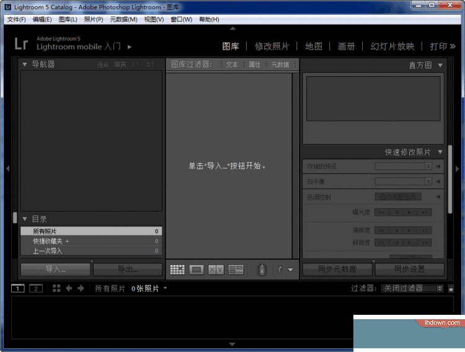Select main window display button 1

(18, 288)
